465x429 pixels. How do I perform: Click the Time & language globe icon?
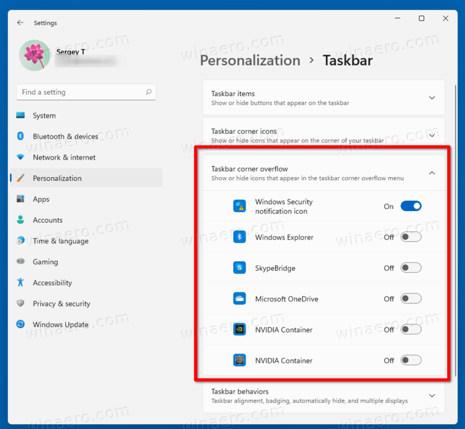20,240
